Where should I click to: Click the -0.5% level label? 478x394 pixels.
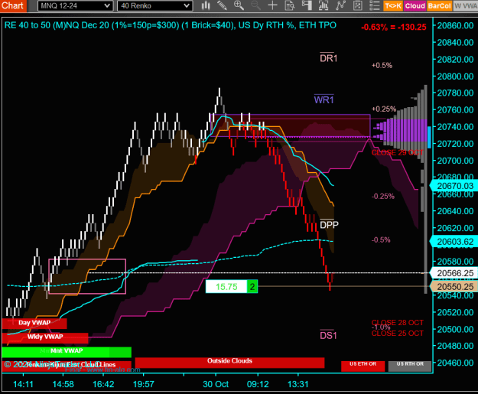381,240
